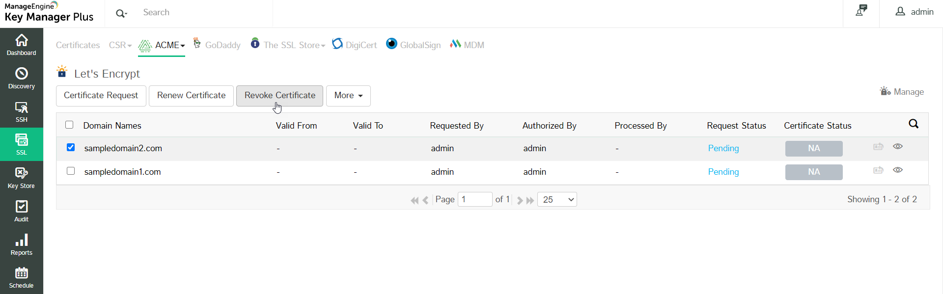This screenshot has height=294, width=943.
Task: Tick the select-all Domain Names checkbox
Action: click(69, 125)
